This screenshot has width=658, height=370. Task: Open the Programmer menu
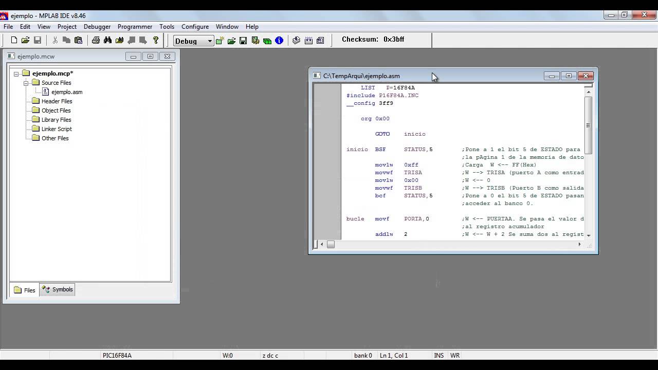pos(135,27)
